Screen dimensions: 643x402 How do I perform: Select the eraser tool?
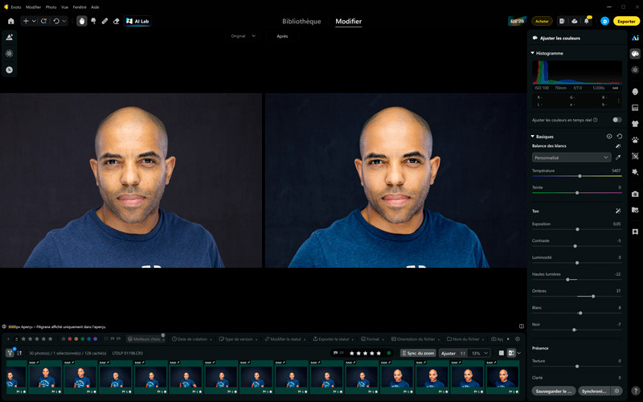pyautogui.click(x=116, y=21)
